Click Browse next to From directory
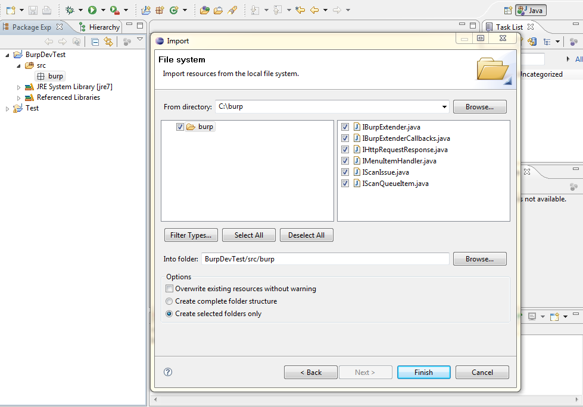 point(479,107)
